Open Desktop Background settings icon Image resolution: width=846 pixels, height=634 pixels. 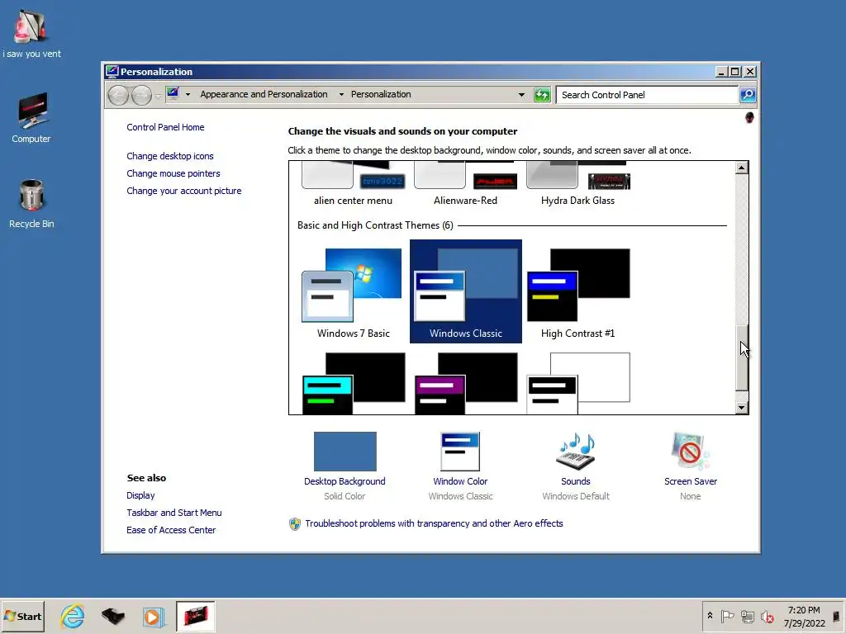(x=345, y=452)
